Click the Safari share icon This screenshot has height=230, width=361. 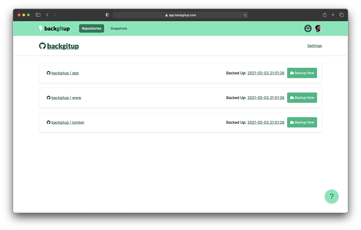point(324,15)
